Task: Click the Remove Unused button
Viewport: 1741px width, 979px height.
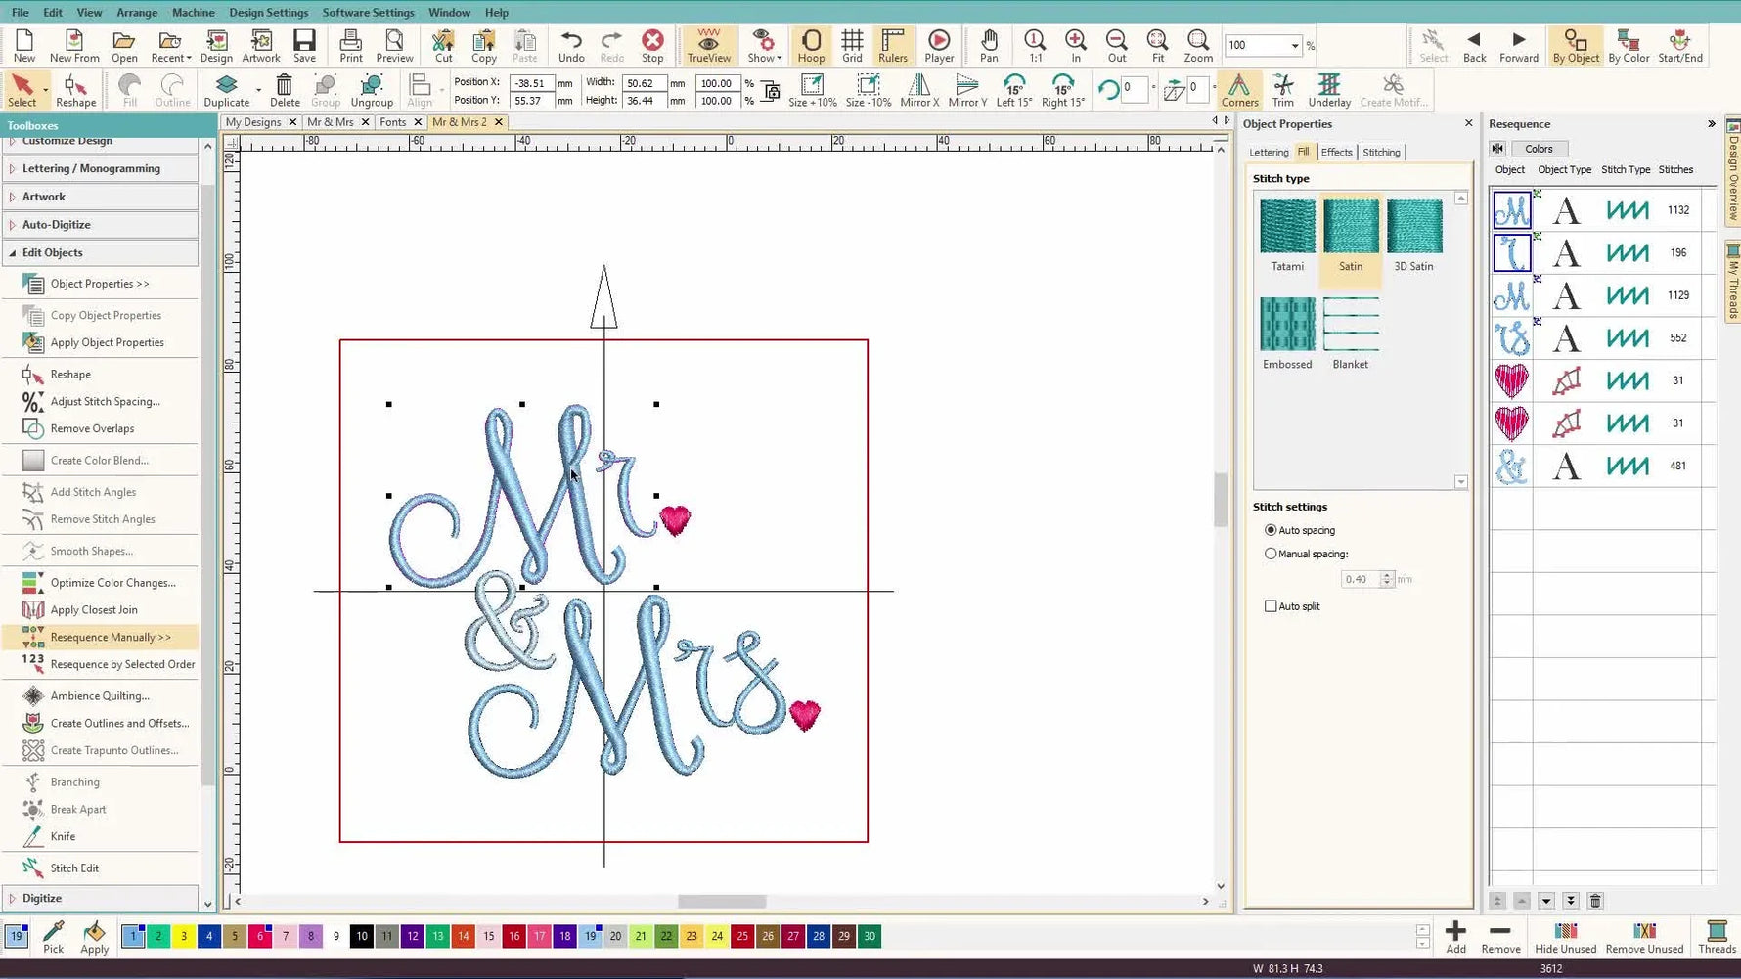Action: pyautogui.click(x=1644, y=936)
